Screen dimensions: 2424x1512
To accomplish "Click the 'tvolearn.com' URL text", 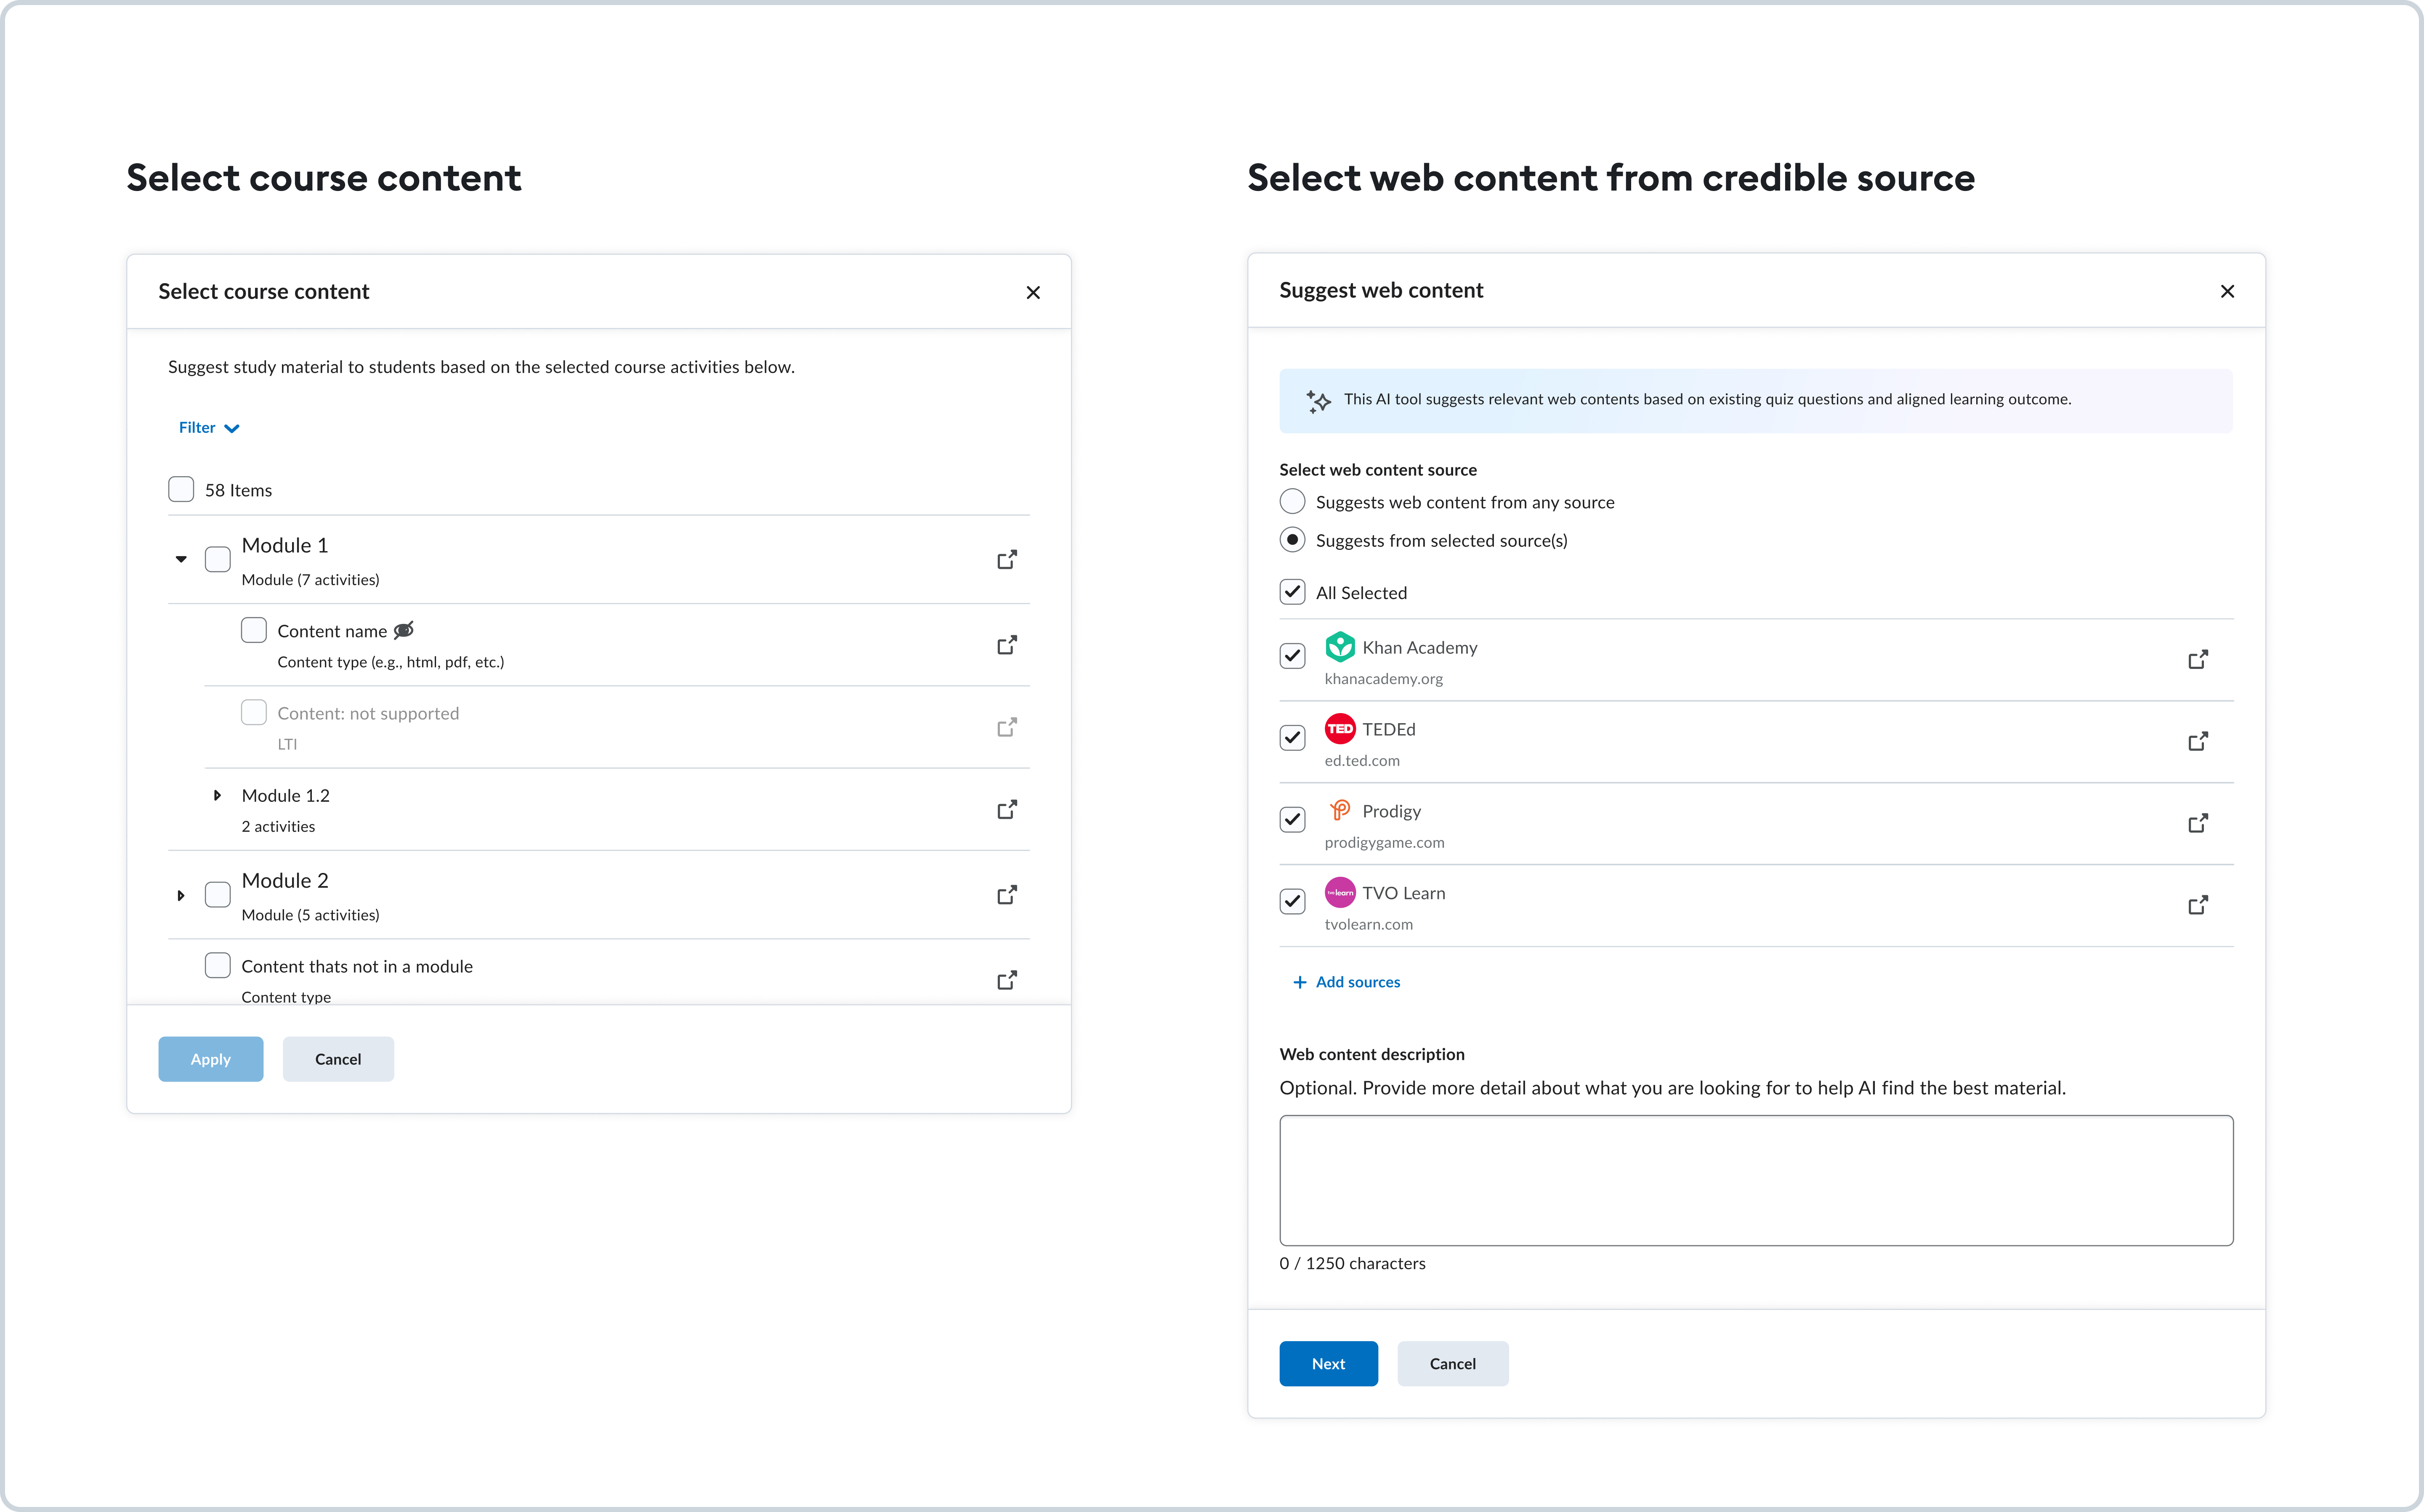I will pos(1368,925).
